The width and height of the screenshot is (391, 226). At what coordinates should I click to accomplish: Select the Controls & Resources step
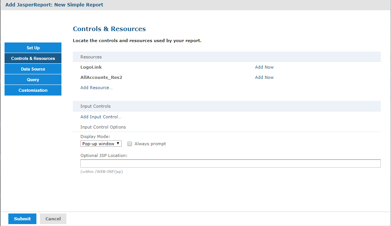tap(33, 58)
